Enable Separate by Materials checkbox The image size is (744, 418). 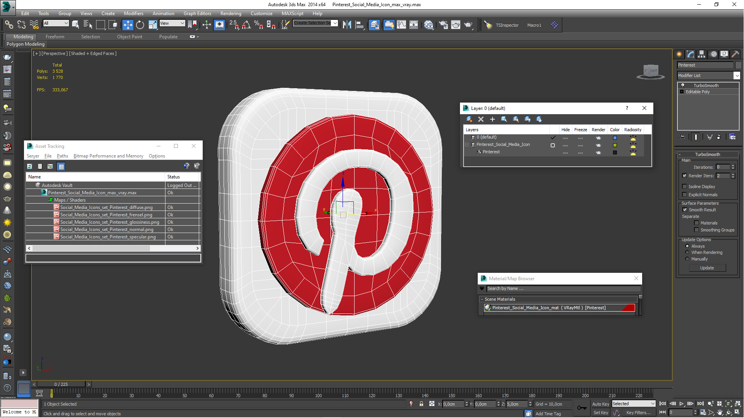coord(696,223)
